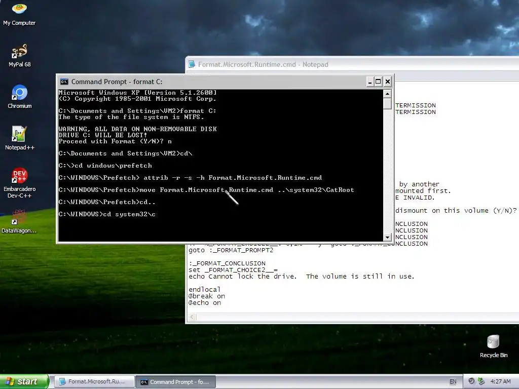519x389 pixels.
Task: Click 'Proceed with Format (Y/N)? n' line
Action: click(x=115, y=141)
